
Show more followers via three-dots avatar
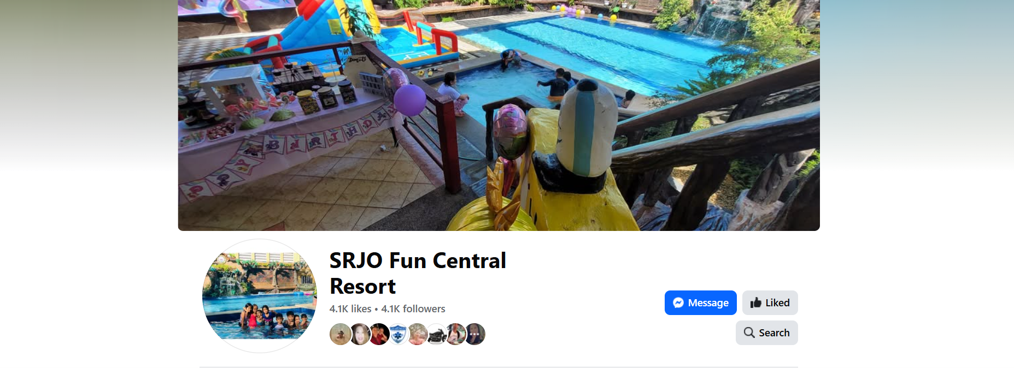pos(474,334)
